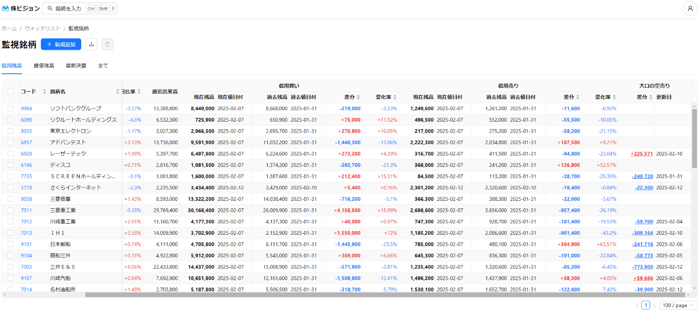Click the download icon button
The height and width of the screenshot is (311, 698).
click(x=91, y=44)
